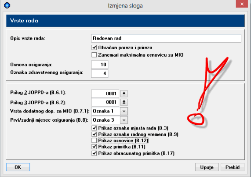Viewport: 251px width, 177px height.
Task: Click the blue app icon in title bar
Action: click(7, 5)
